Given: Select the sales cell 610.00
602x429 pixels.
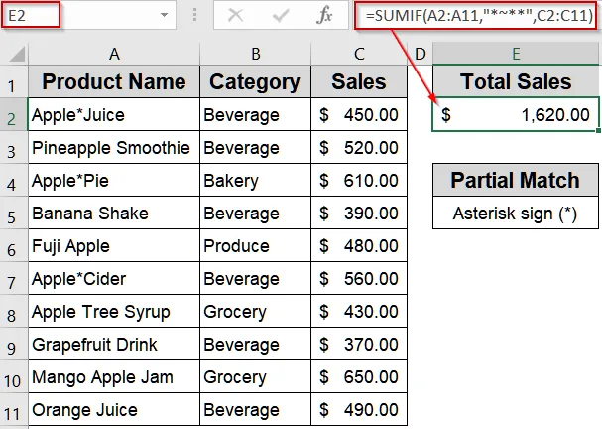Looking at the screenshot, I should point(359,180).
